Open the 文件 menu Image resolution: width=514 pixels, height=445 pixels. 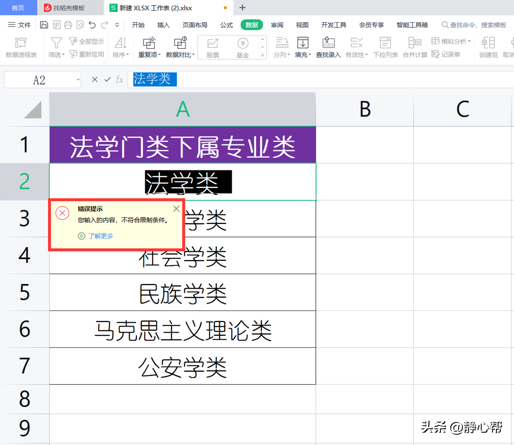(20, 25)
